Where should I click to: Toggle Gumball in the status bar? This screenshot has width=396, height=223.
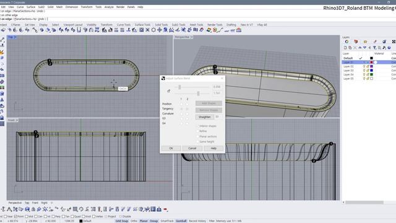(181, 221)
